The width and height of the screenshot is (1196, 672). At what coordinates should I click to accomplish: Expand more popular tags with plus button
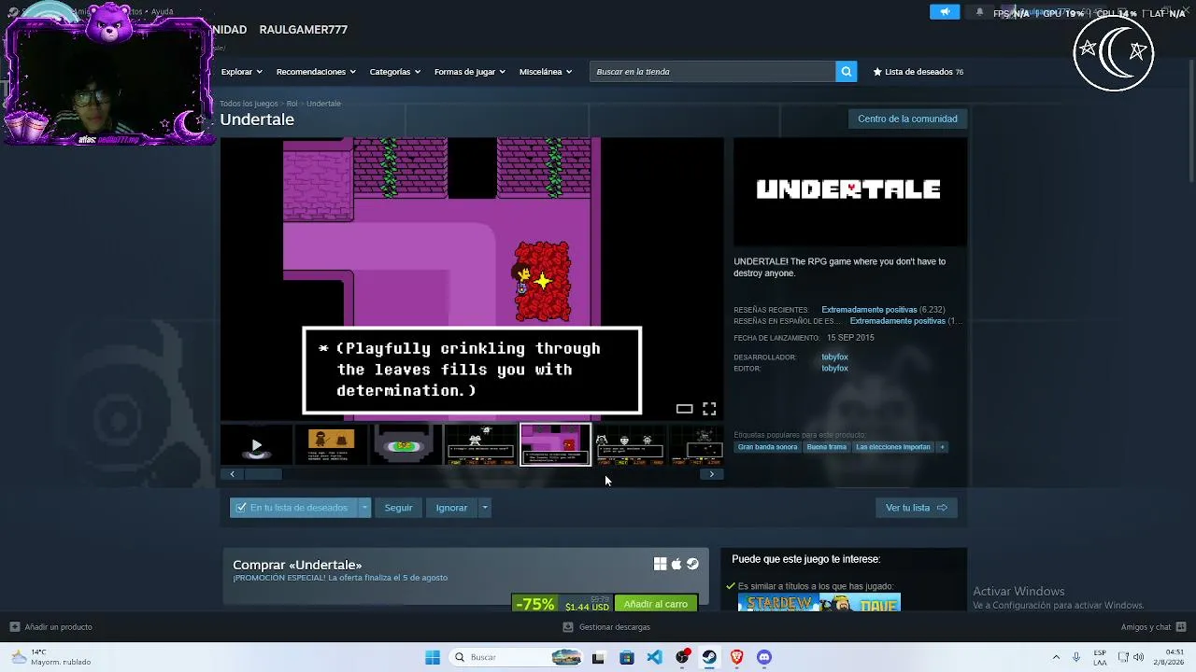(x=942, y=447)
